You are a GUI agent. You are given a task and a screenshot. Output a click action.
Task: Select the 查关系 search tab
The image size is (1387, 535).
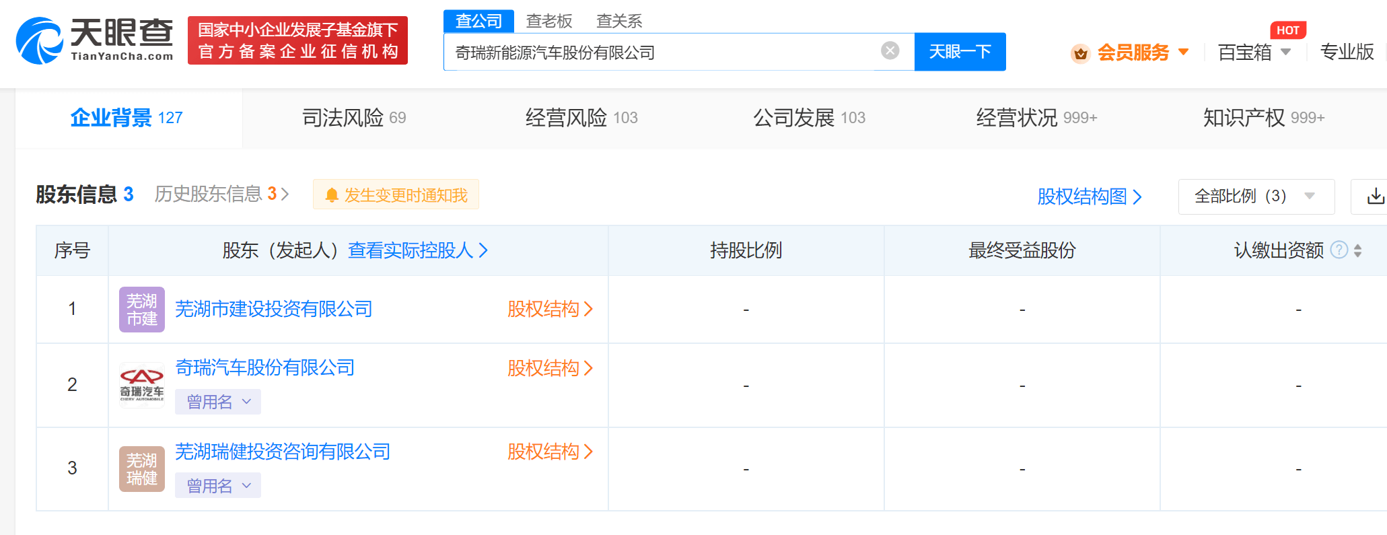pyautogui.click(x=619, y=21)
